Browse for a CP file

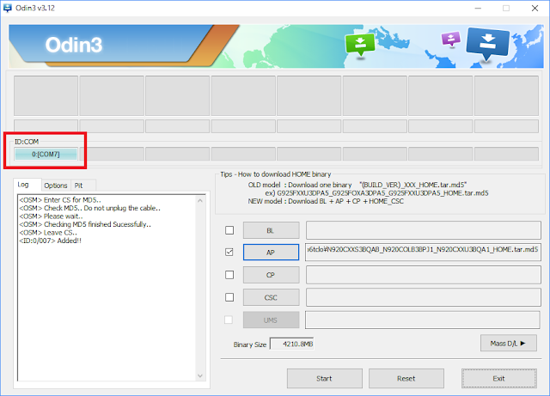pyautogui.click(x=272, y=275)
